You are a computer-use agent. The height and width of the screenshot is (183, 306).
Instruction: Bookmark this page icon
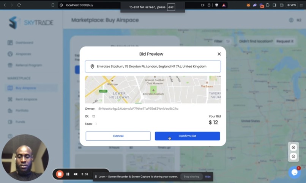tap(53, 5)
